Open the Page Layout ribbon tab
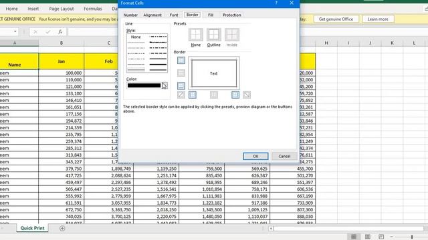Image resolution: width=428 pixels, height=240 pixels. tap(62, 9)
